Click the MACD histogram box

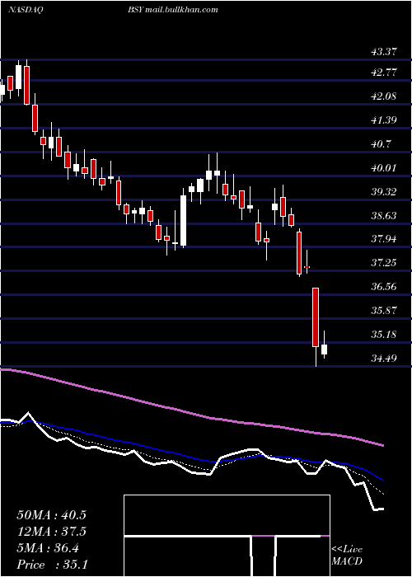click(x=227, y=536)
